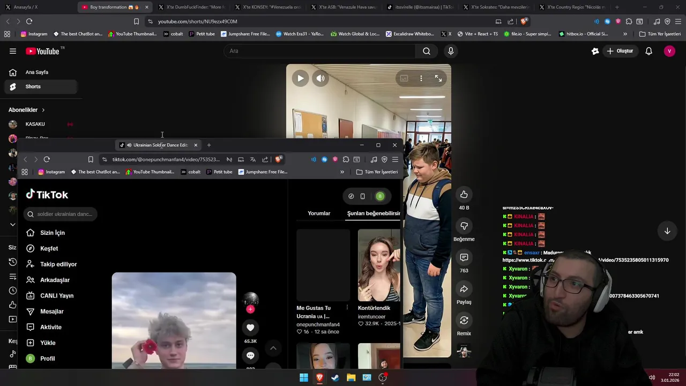
Task: Follow the TikTok creator with plus button
Action: 250,309
